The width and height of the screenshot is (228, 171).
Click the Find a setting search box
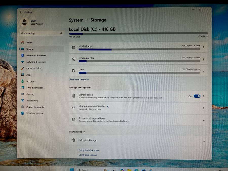point(41,33)
